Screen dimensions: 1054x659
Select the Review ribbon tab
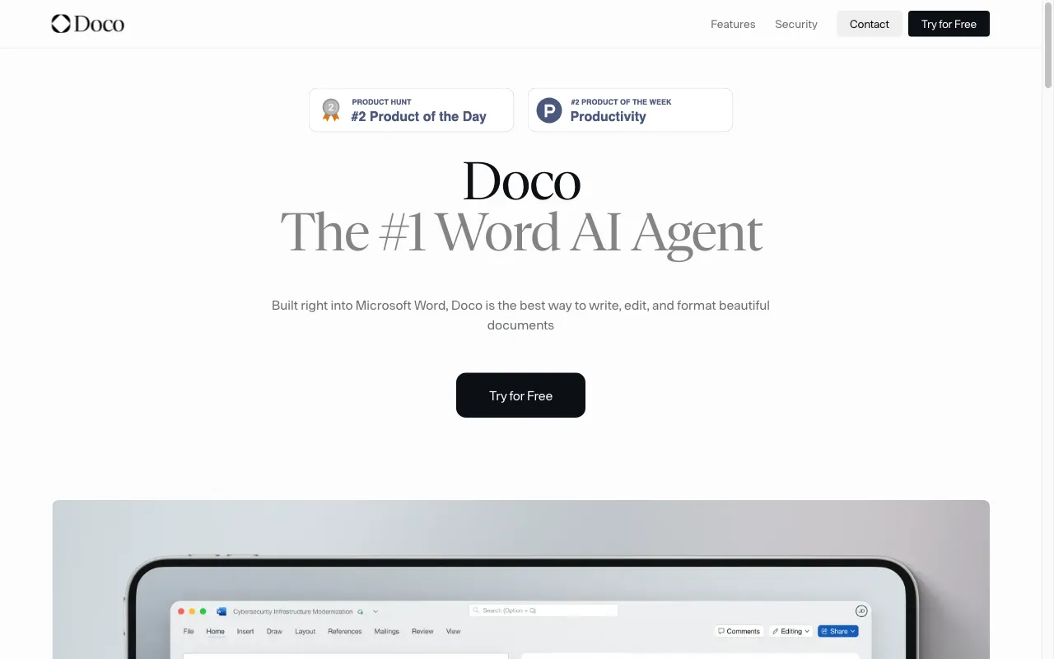click(422, 631)
